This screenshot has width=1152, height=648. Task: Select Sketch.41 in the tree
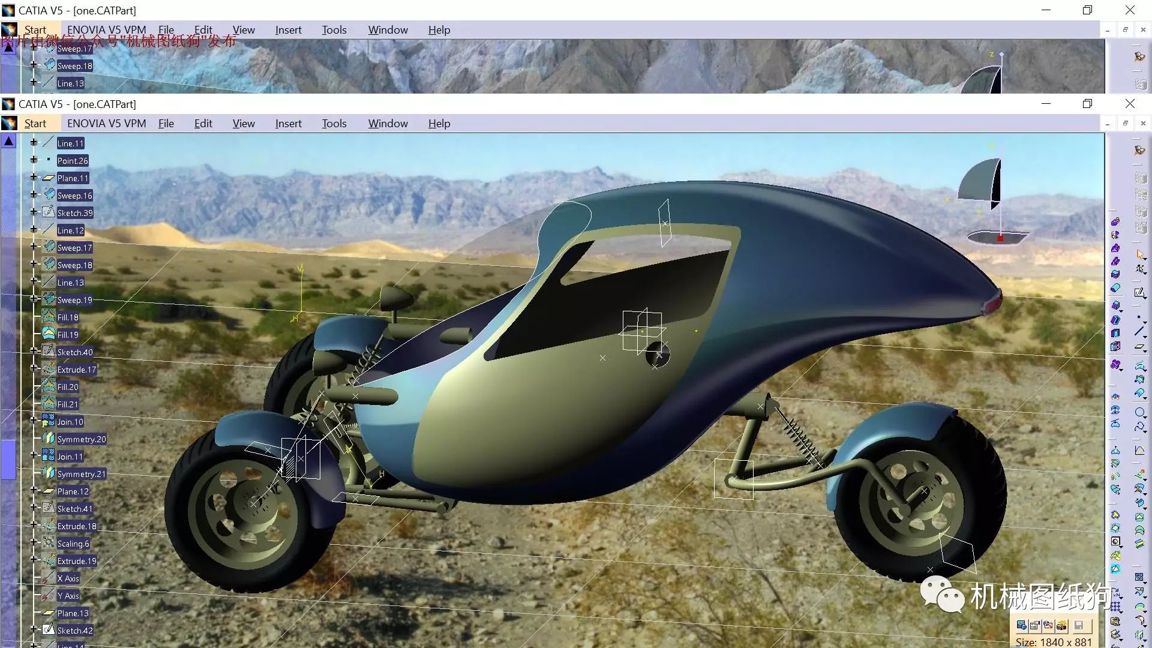pos(75,508)
